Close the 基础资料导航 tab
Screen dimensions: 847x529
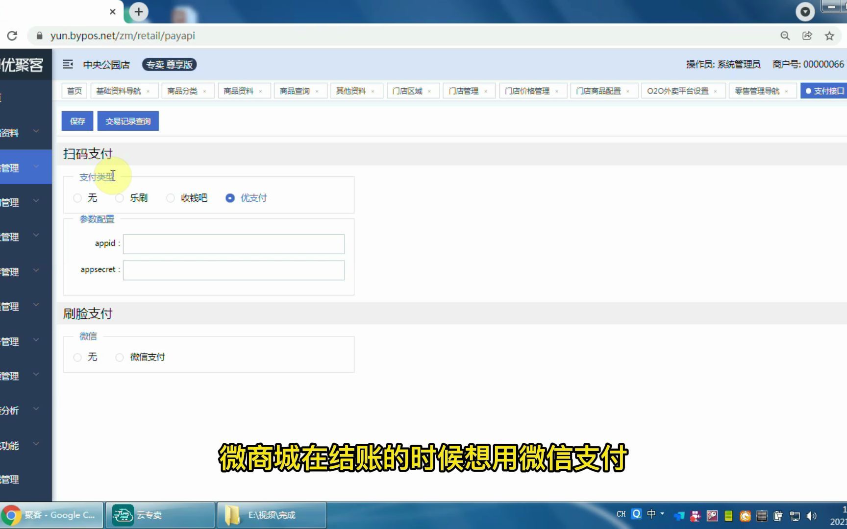[x=148, y=91]
